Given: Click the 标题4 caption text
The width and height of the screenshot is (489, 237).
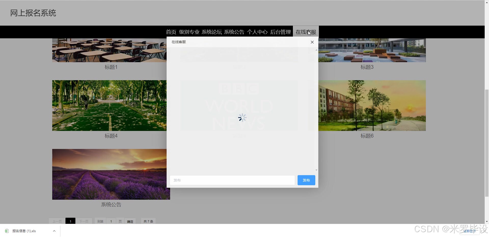Looking at the screenshot, I should click(111, 136).
